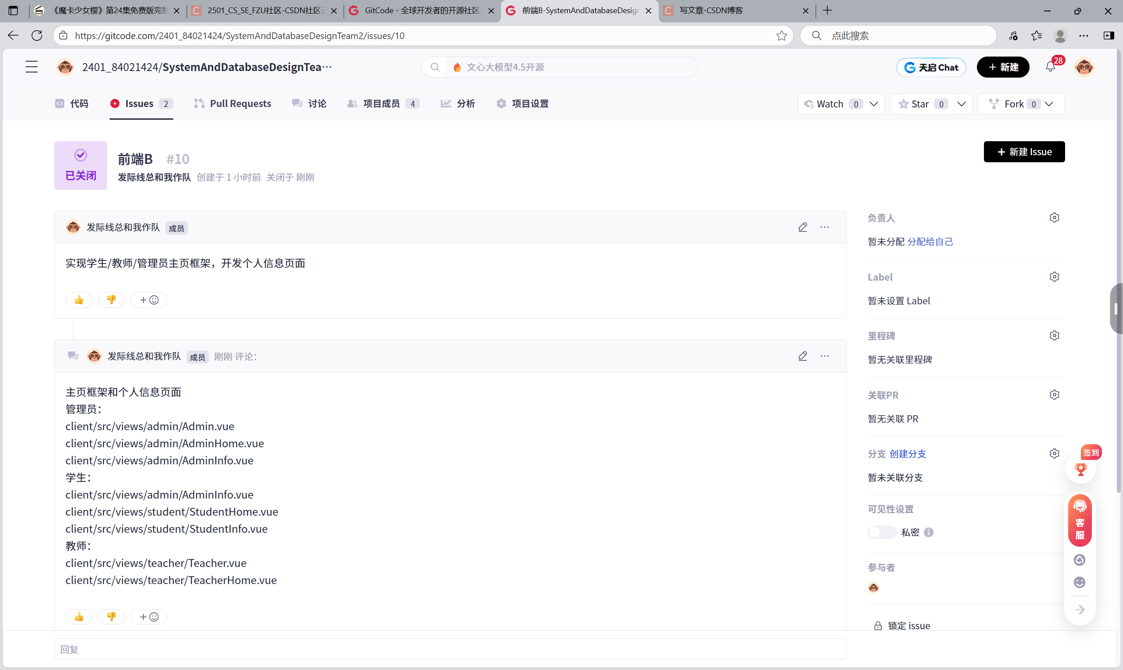Image resolution: width=1123 pixels, height=670 pixels.
Task: Click the info icon beside 私密
Action: (929, 532)
